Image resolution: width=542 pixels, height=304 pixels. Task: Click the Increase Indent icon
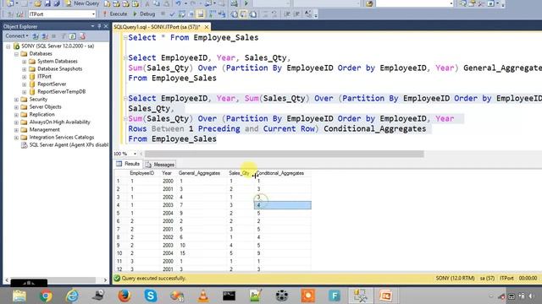point(296,14)
